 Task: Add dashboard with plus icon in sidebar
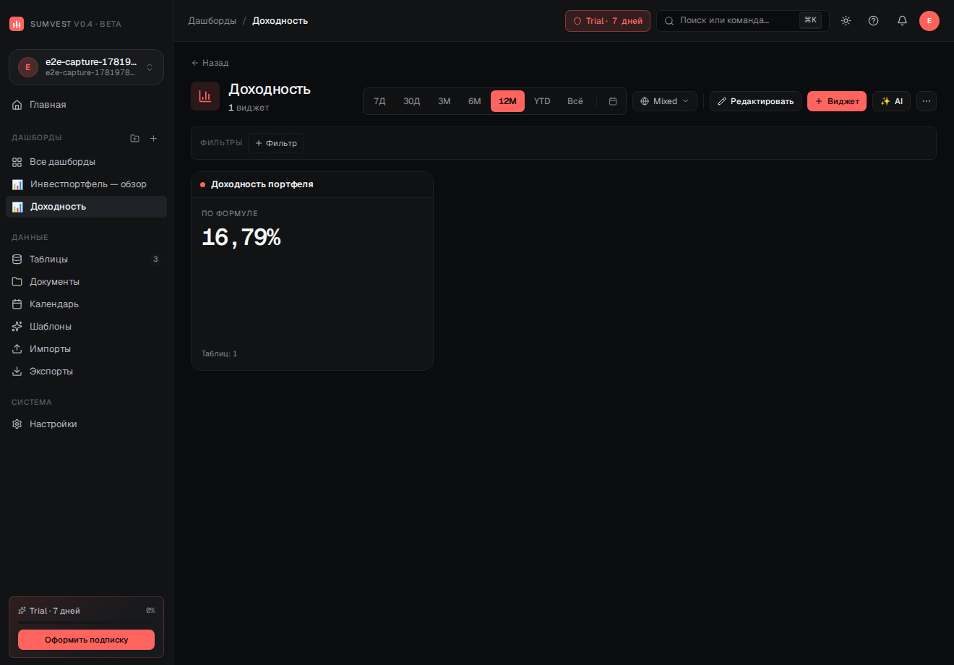click(x=153, y=138)
